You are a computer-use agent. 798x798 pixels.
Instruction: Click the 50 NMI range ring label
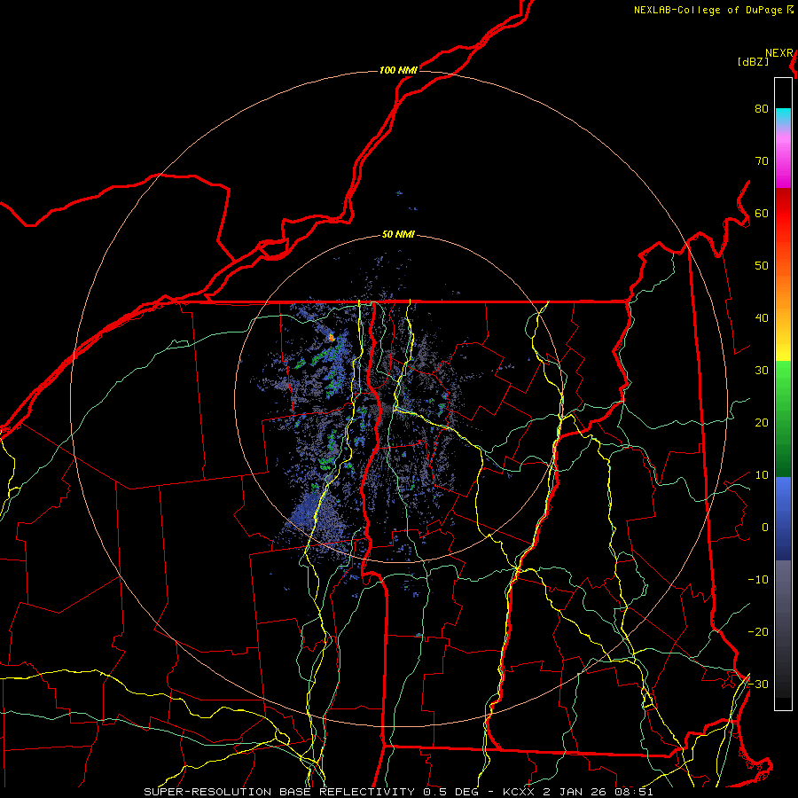tap(398, 235)
